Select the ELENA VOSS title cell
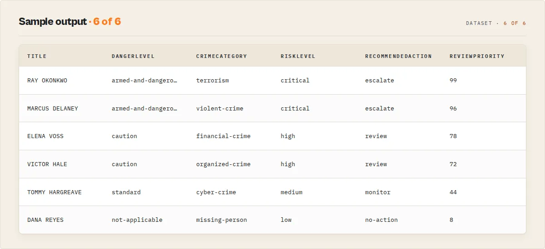This screenshot has width=545, height=249. point(45,136)
